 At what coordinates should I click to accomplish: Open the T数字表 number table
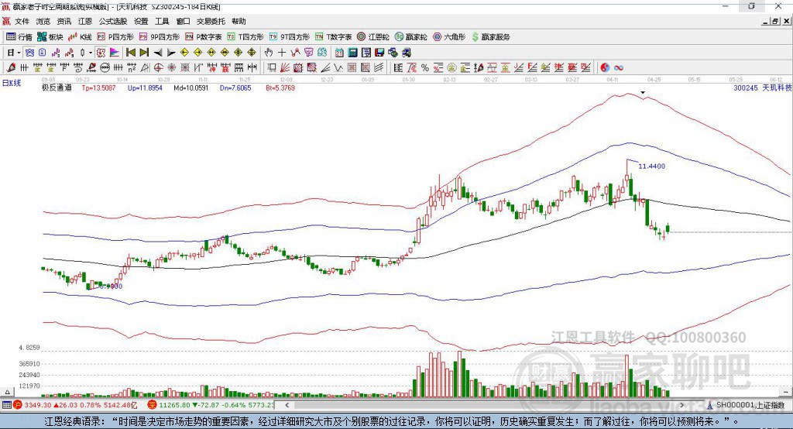pyautogui.click(x=333, y=37)
